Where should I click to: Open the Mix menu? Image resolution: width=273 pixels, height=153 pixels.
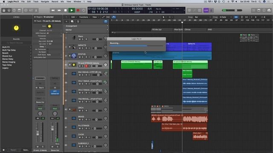pyautogui.click(x=62, y=2)
